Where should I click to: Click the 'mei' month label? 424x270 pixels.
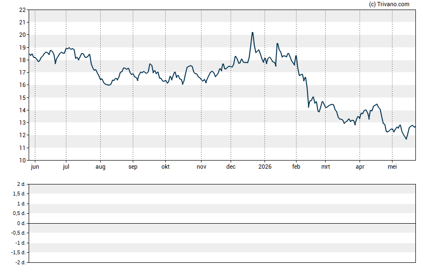[x=392, y=167]
